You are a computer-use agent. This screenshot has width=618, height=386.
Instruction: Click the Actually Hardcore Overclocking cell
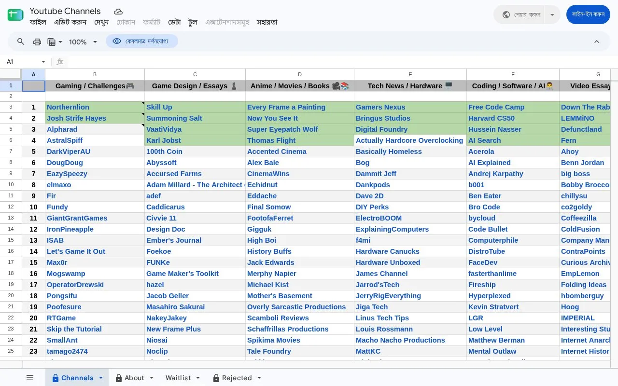(410, 140)
